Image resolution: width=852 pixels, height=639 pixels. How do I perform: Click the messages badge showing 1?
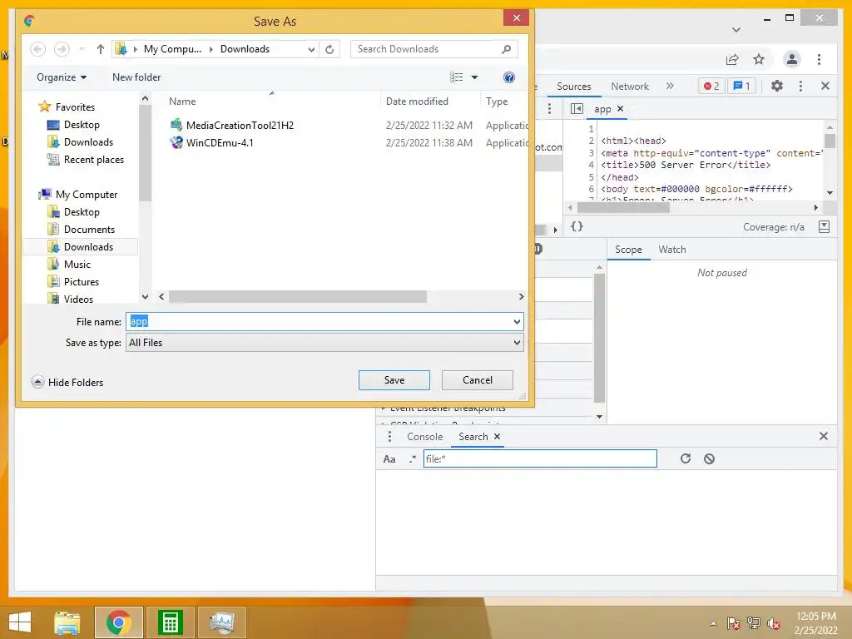point(741,86)
